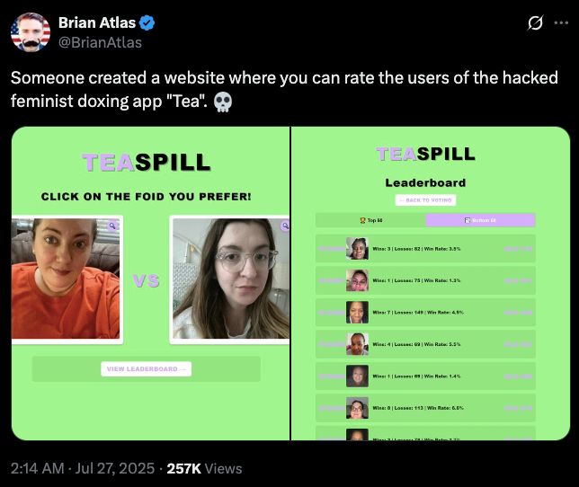579x487 pixels.
Task: Click the first leaderboard row thumbnail
Action: click(x=357, y=249)
